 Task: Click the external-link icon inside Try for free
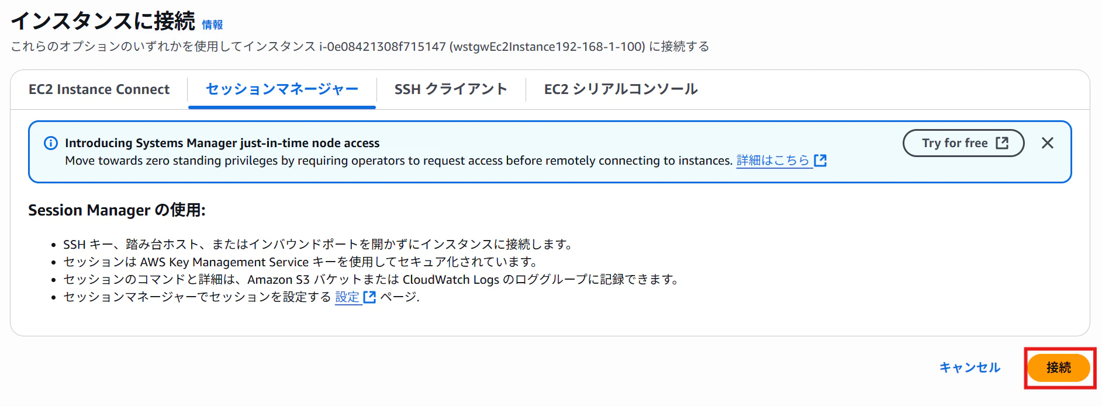[1002, 143]
